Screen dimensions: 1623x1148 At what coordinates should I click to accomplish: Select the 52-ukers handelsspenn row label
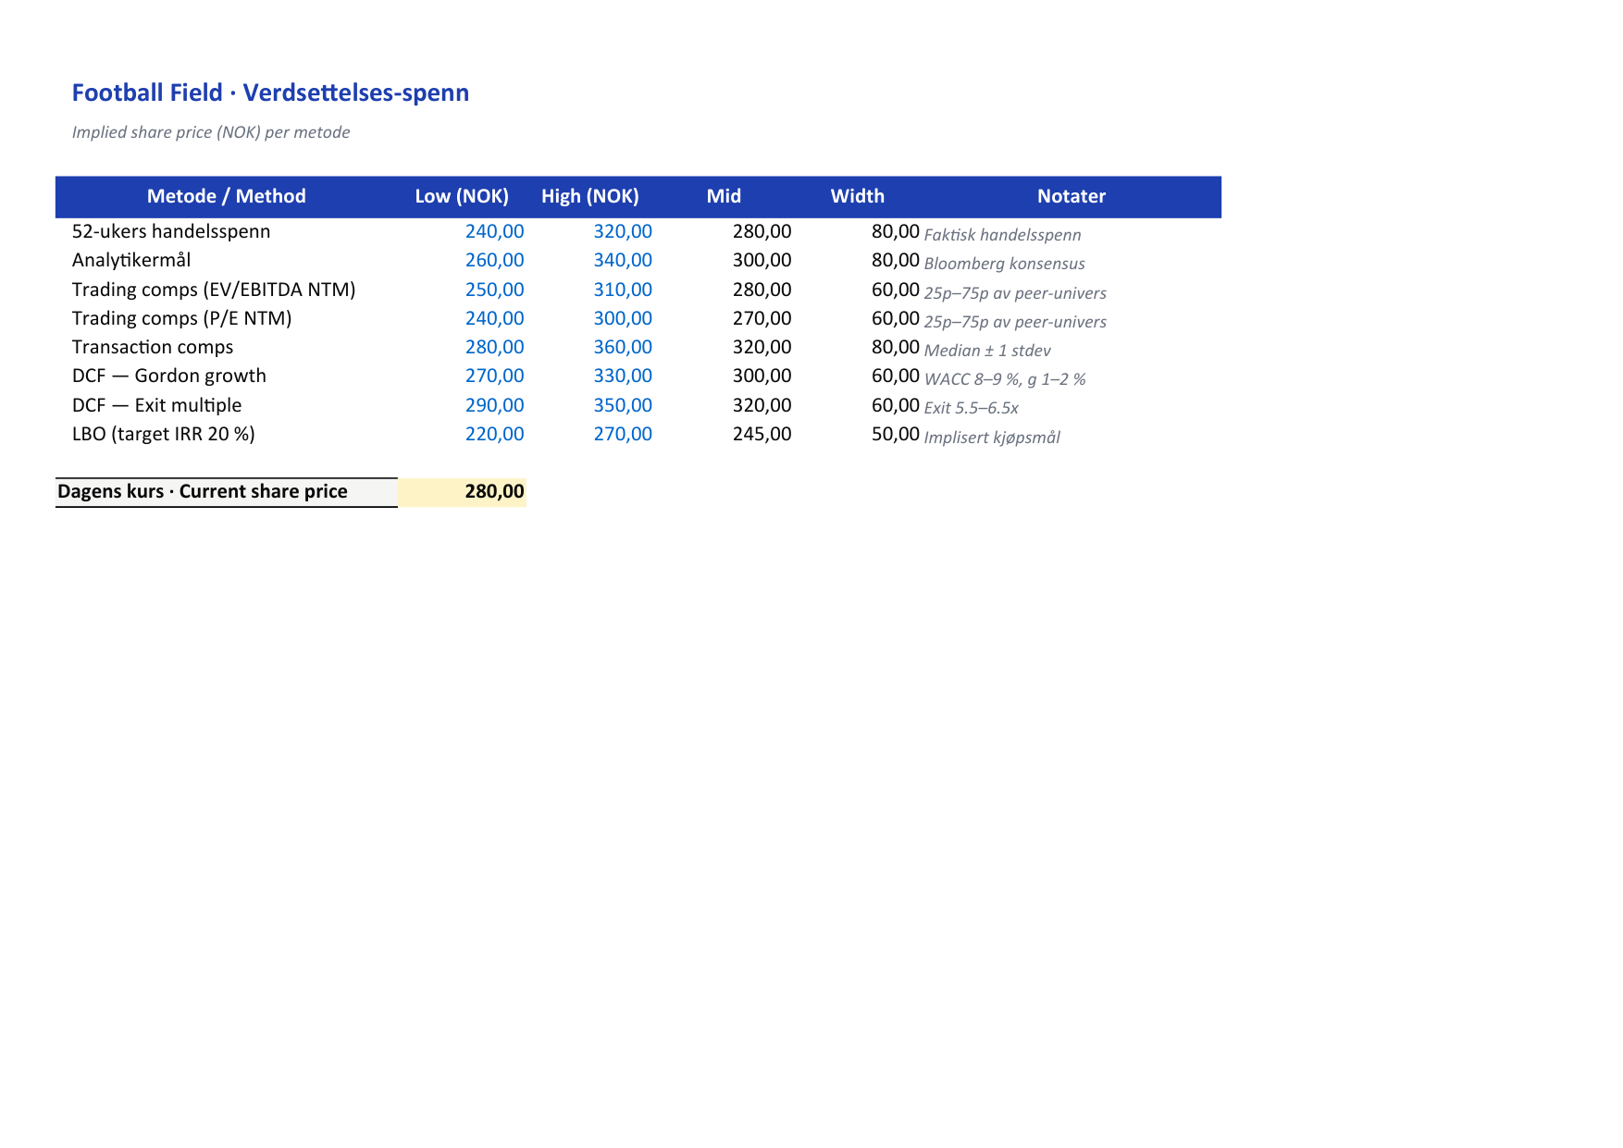pyautogui.click(x=171, y=231)
